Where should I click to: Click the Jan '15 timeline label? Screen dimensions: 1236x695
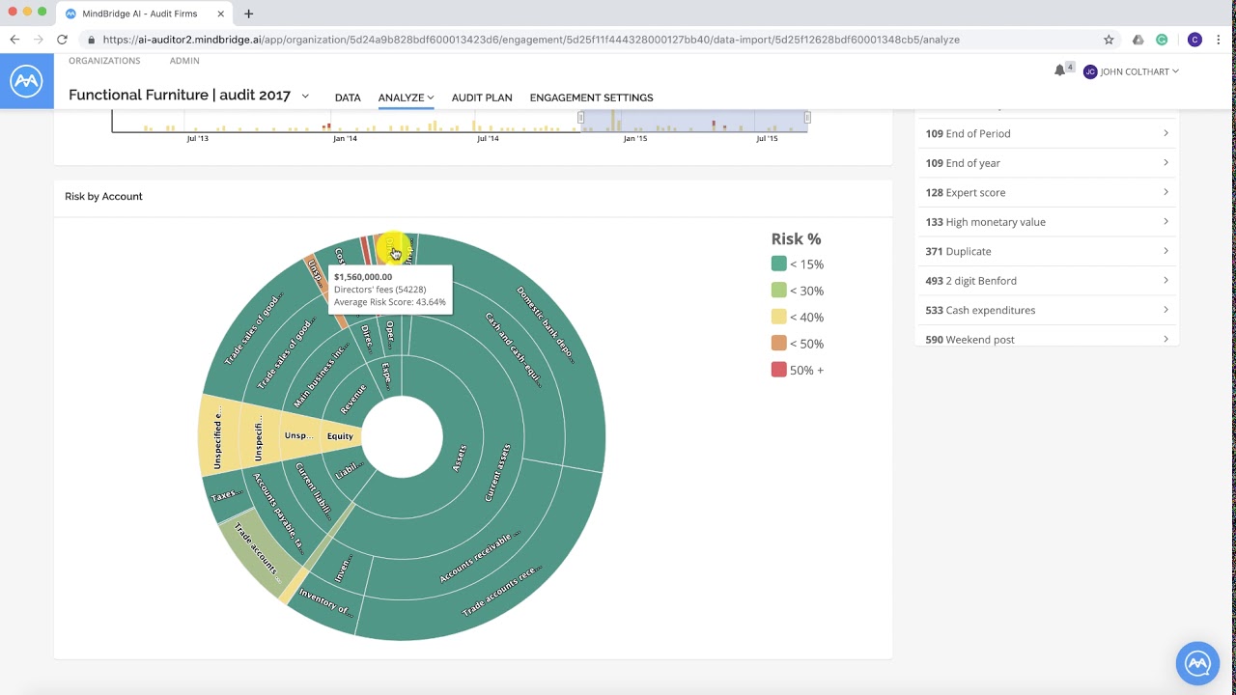point(634,138)
